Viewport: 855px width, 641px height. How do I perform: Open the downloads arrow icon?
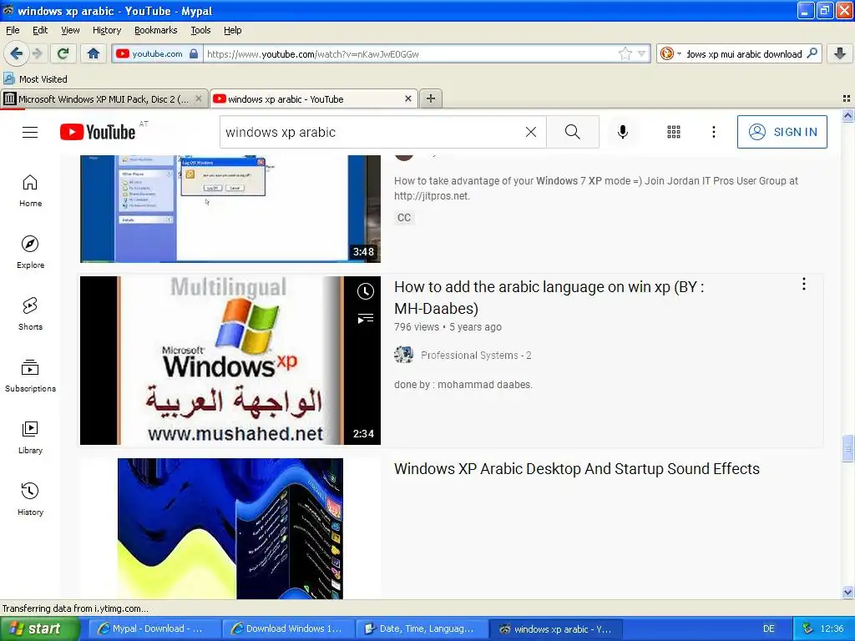pos(840,53)
